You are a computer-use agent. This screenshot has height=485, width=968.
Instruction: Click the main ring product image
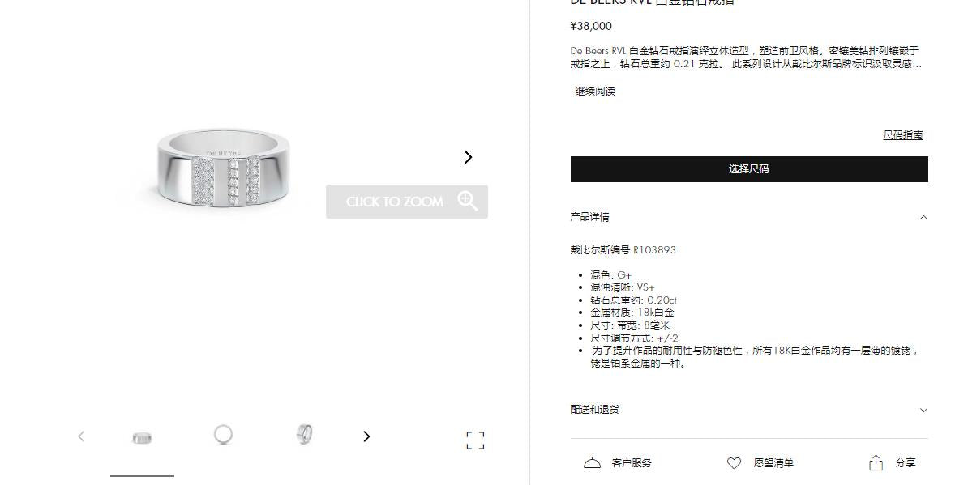[x=223, y=168]
